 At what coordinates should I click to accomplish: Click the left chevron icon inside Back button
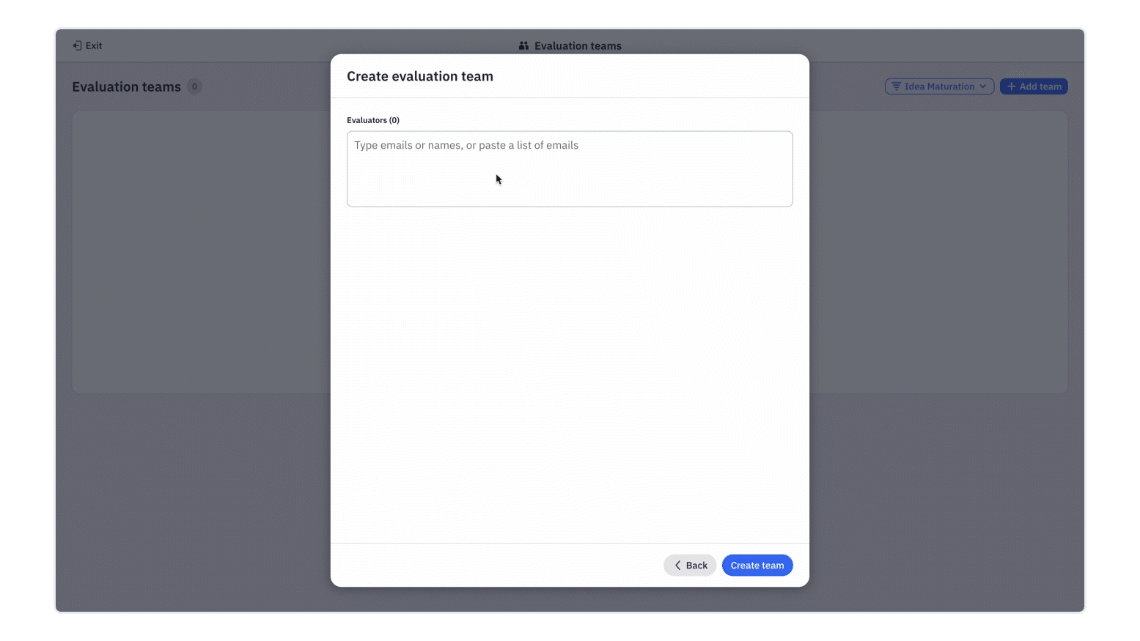[x=678, y=565]
